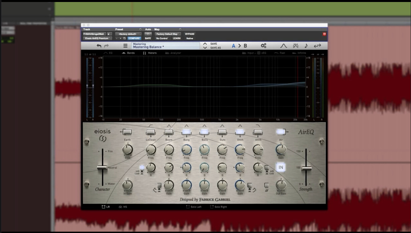Select previous preset with up chevron

pyautogui.click(x=205, y=44)
